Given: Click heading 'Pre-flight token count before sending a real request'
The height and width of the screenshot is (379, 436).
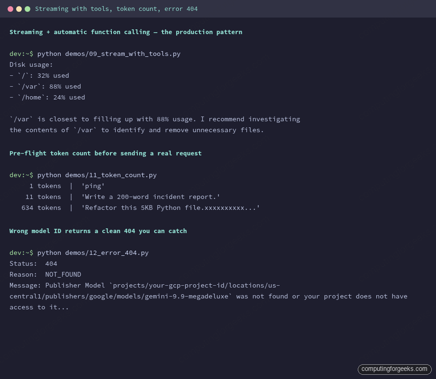Looking at the screenshot, I should click(105, 153).
